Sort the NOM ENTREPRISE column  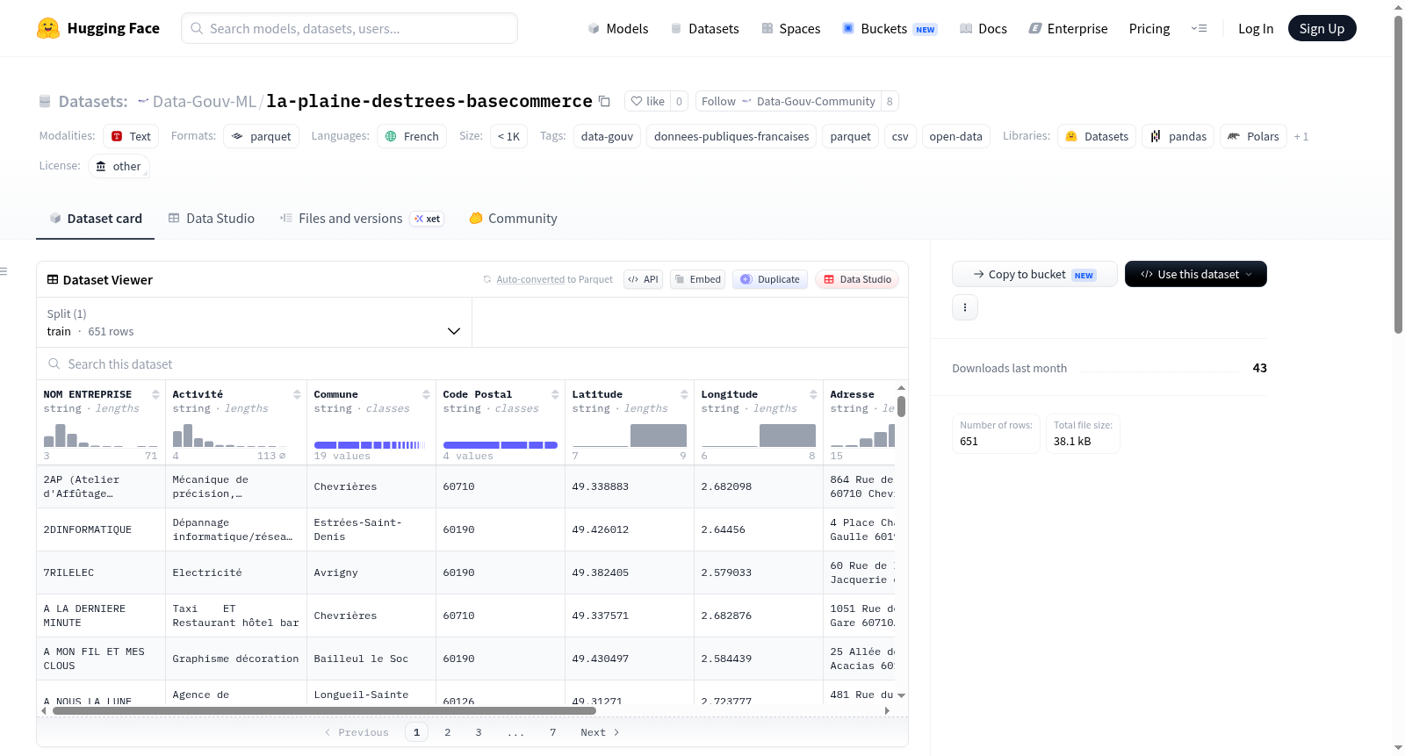tap(155, 394)
